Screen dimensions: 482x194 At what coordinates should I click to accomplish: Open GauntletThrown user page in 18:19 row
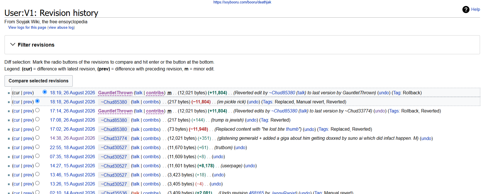115,93
